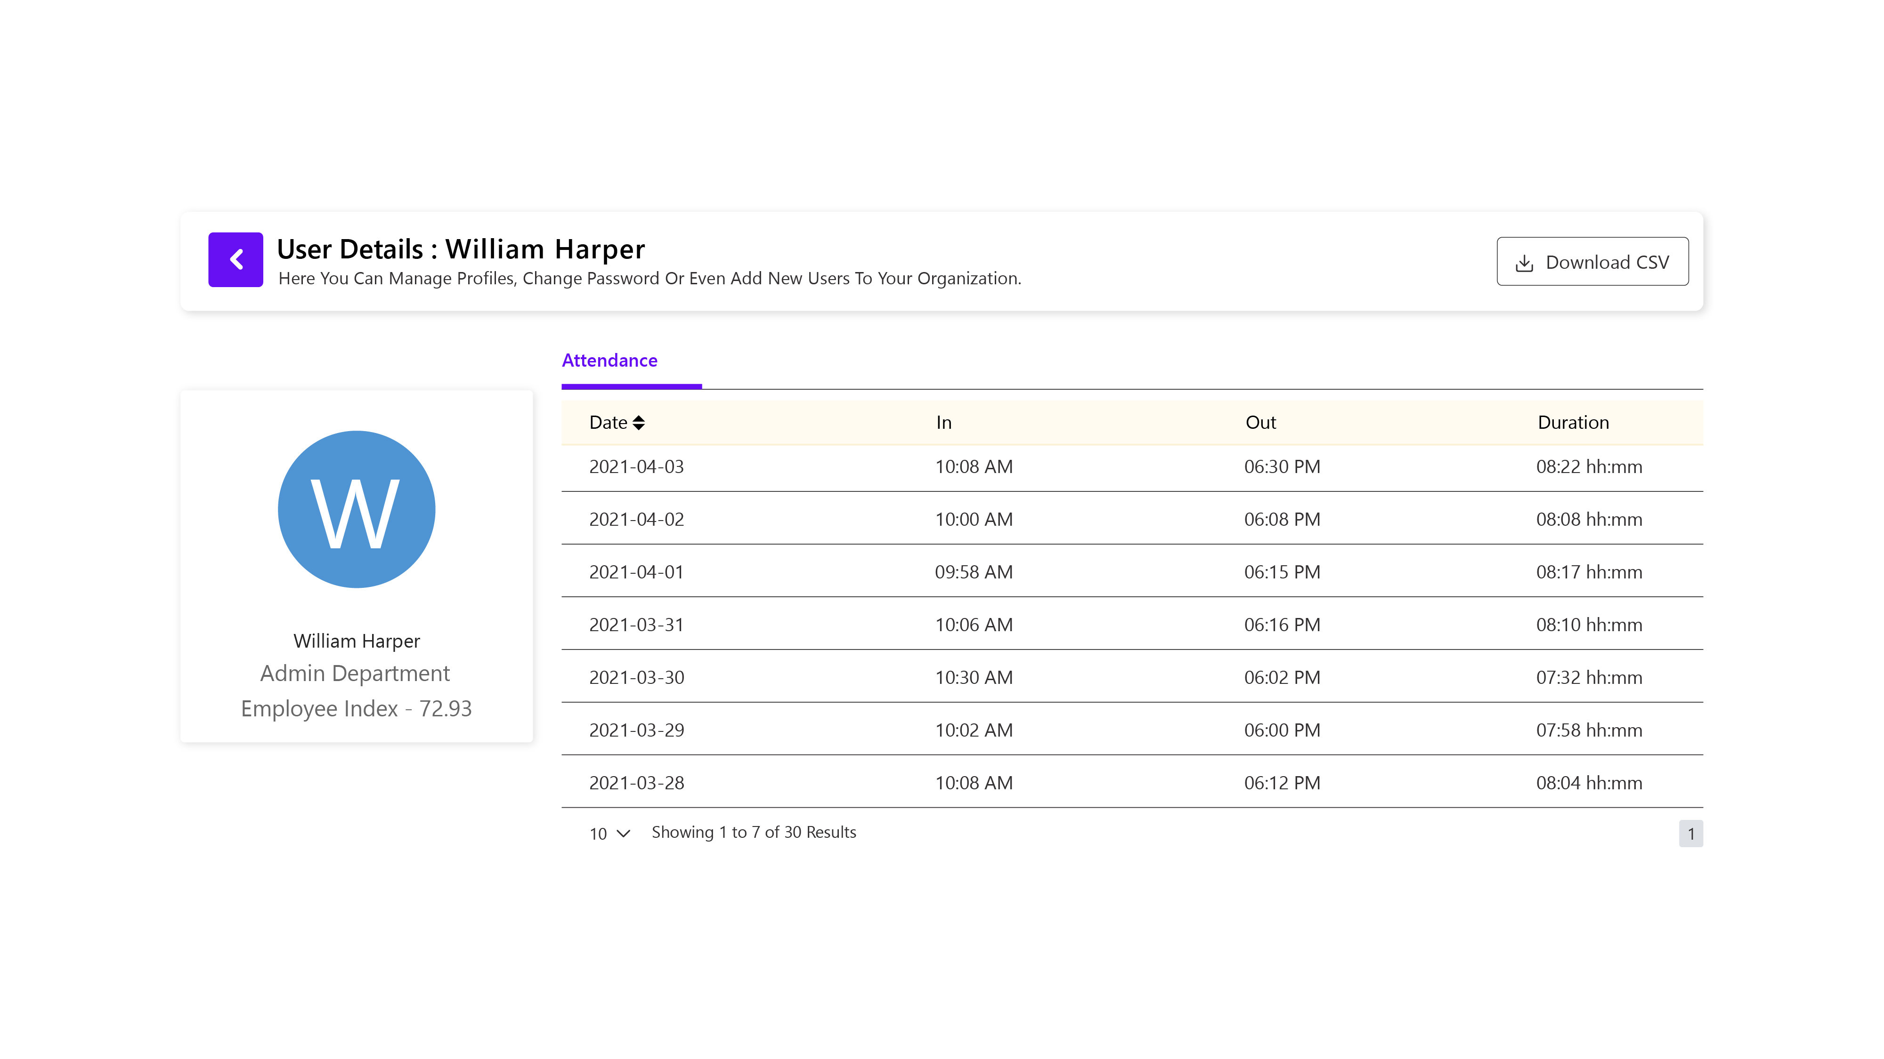
Task: Click the 06:12 PM check-out time
Action: (x=1281, y=783)
